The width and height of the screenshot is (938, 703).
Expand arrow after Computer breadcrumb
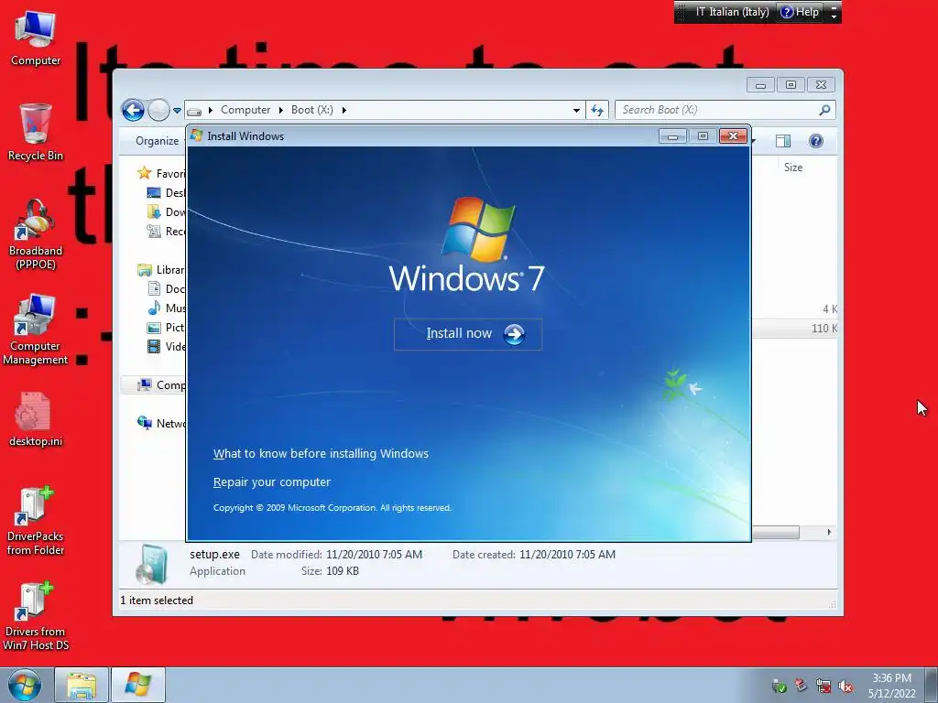point(281,110)
